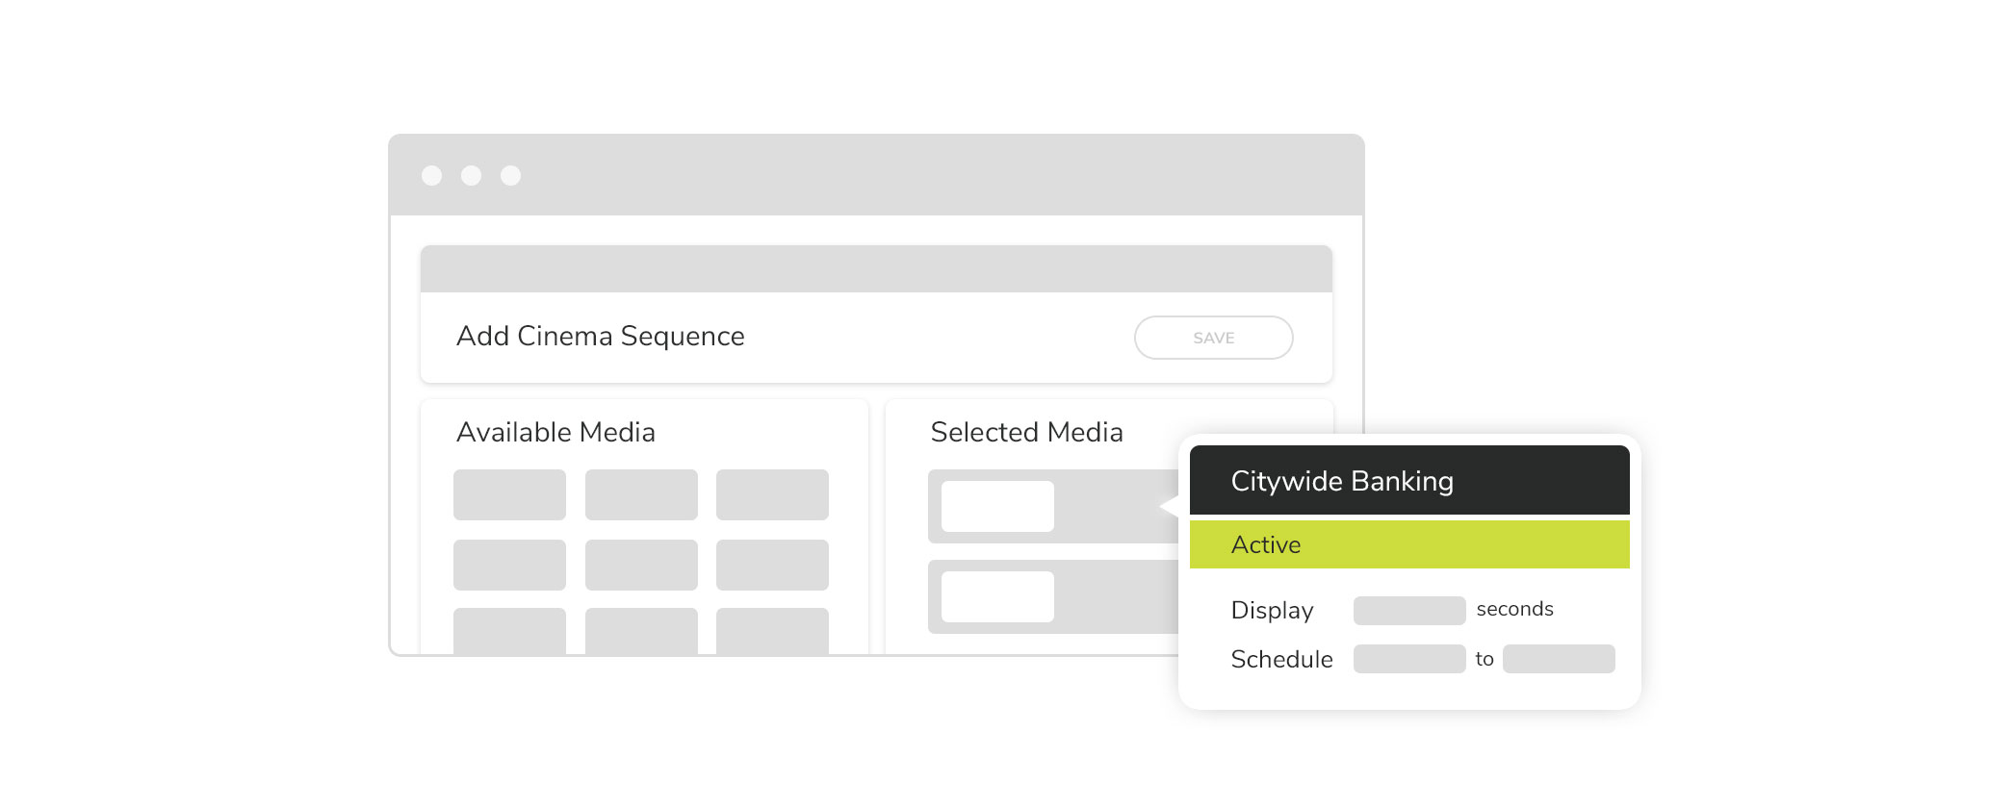Select first thumbnail in second Available Media row
This screenshot has height=807, width=2014.
(509, 565)
